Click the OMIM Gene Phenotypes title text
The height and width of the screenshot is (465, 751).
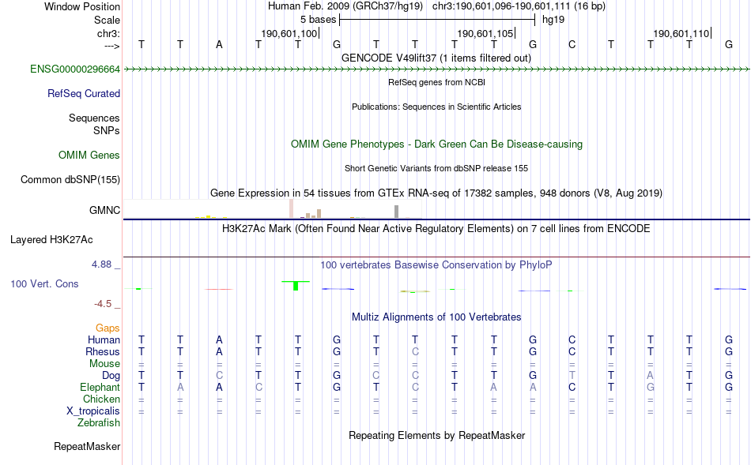pos(436,144)
